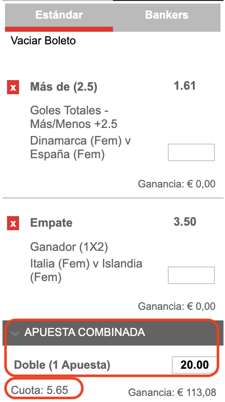225x402 pixels.
Task: Switch to the Estándar tab
Action: click(x=59, y=16)
